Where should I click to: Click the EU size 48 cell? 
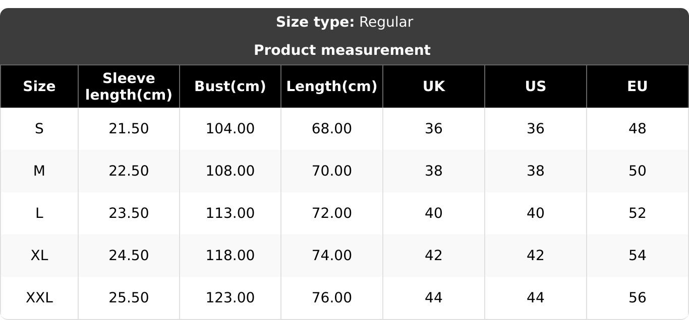click(637, 129)
